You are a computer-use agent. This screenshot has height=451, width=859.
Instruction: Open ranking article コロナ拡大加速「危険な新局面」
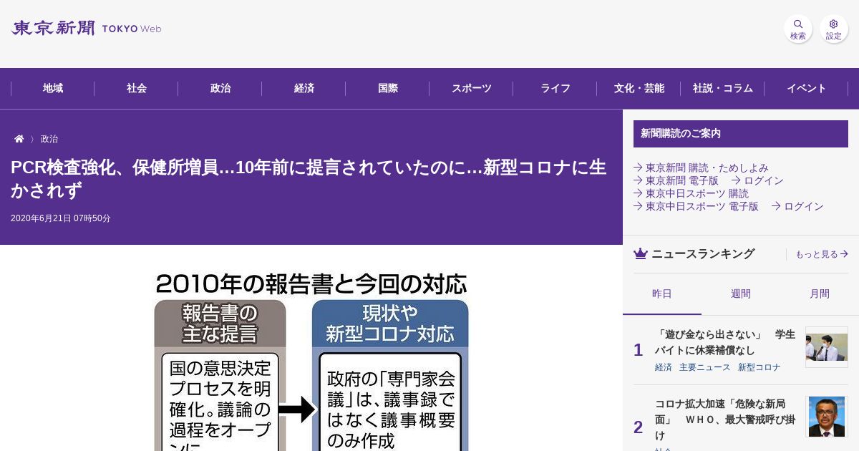tap(725, 420)
